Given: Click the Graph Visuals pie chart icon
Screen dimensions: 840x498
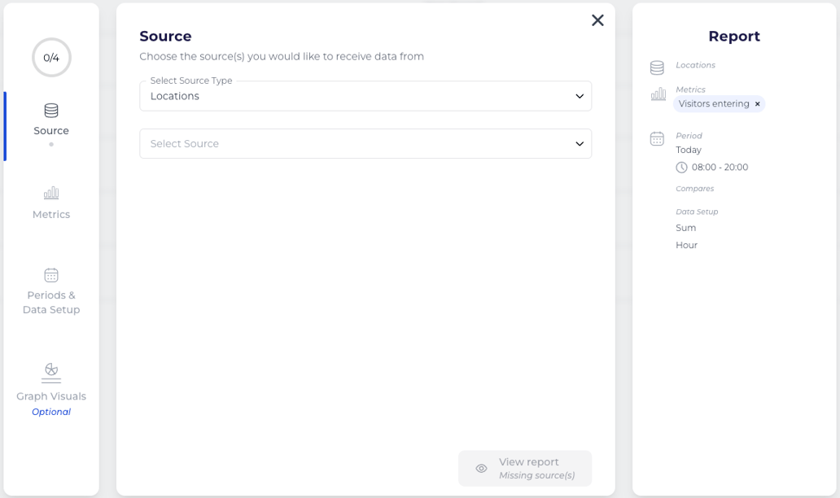Looking at the screenshot, I should [x=51, y=373].
